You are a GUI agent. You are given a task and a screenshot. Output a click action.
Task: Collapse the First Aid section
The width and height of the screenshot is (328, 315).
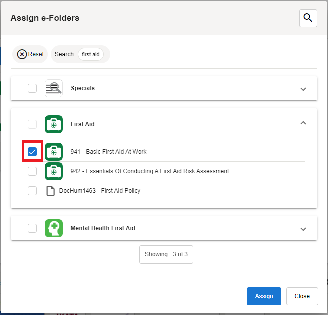(x=303, y=123)
